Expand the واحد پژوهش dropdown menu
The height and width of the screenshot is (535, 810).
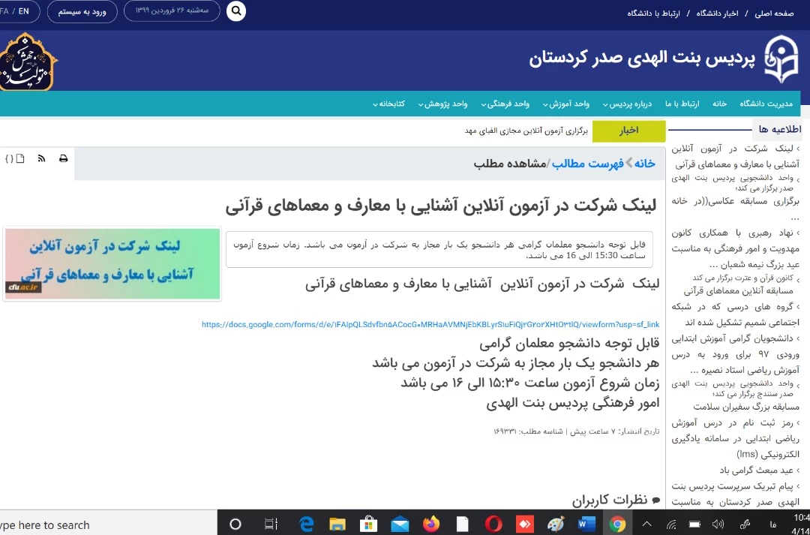coord(445,104)
